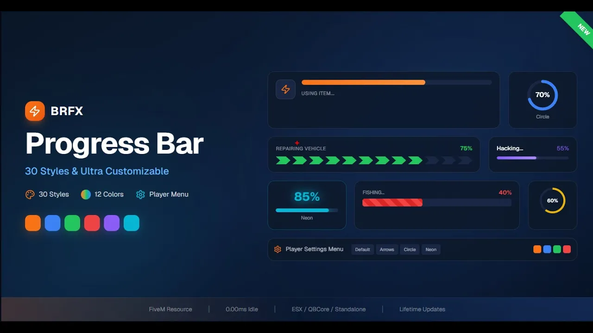Screen dimensions: 593x333
Task: Click the REPAIRING VEHICLE label
Action: click(301, 148)
